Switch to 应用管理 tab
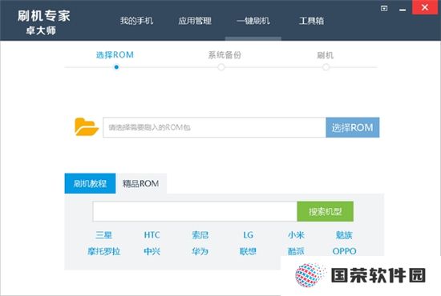 (x=195, y=21)
